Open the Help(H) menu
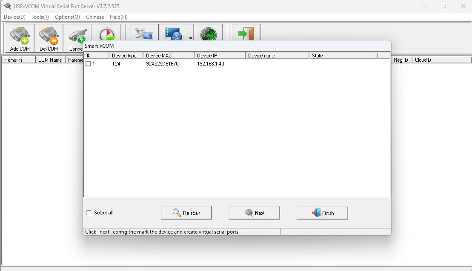The image size is (472, 271). 119,17
